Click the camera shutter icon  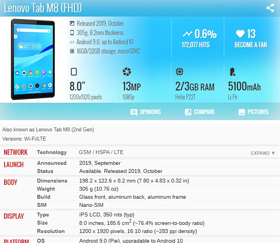(x=127, y=72)
